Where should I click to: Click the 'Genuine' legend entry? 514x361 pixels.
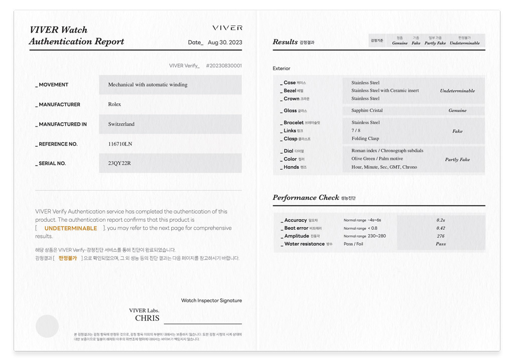click(400, 43)
